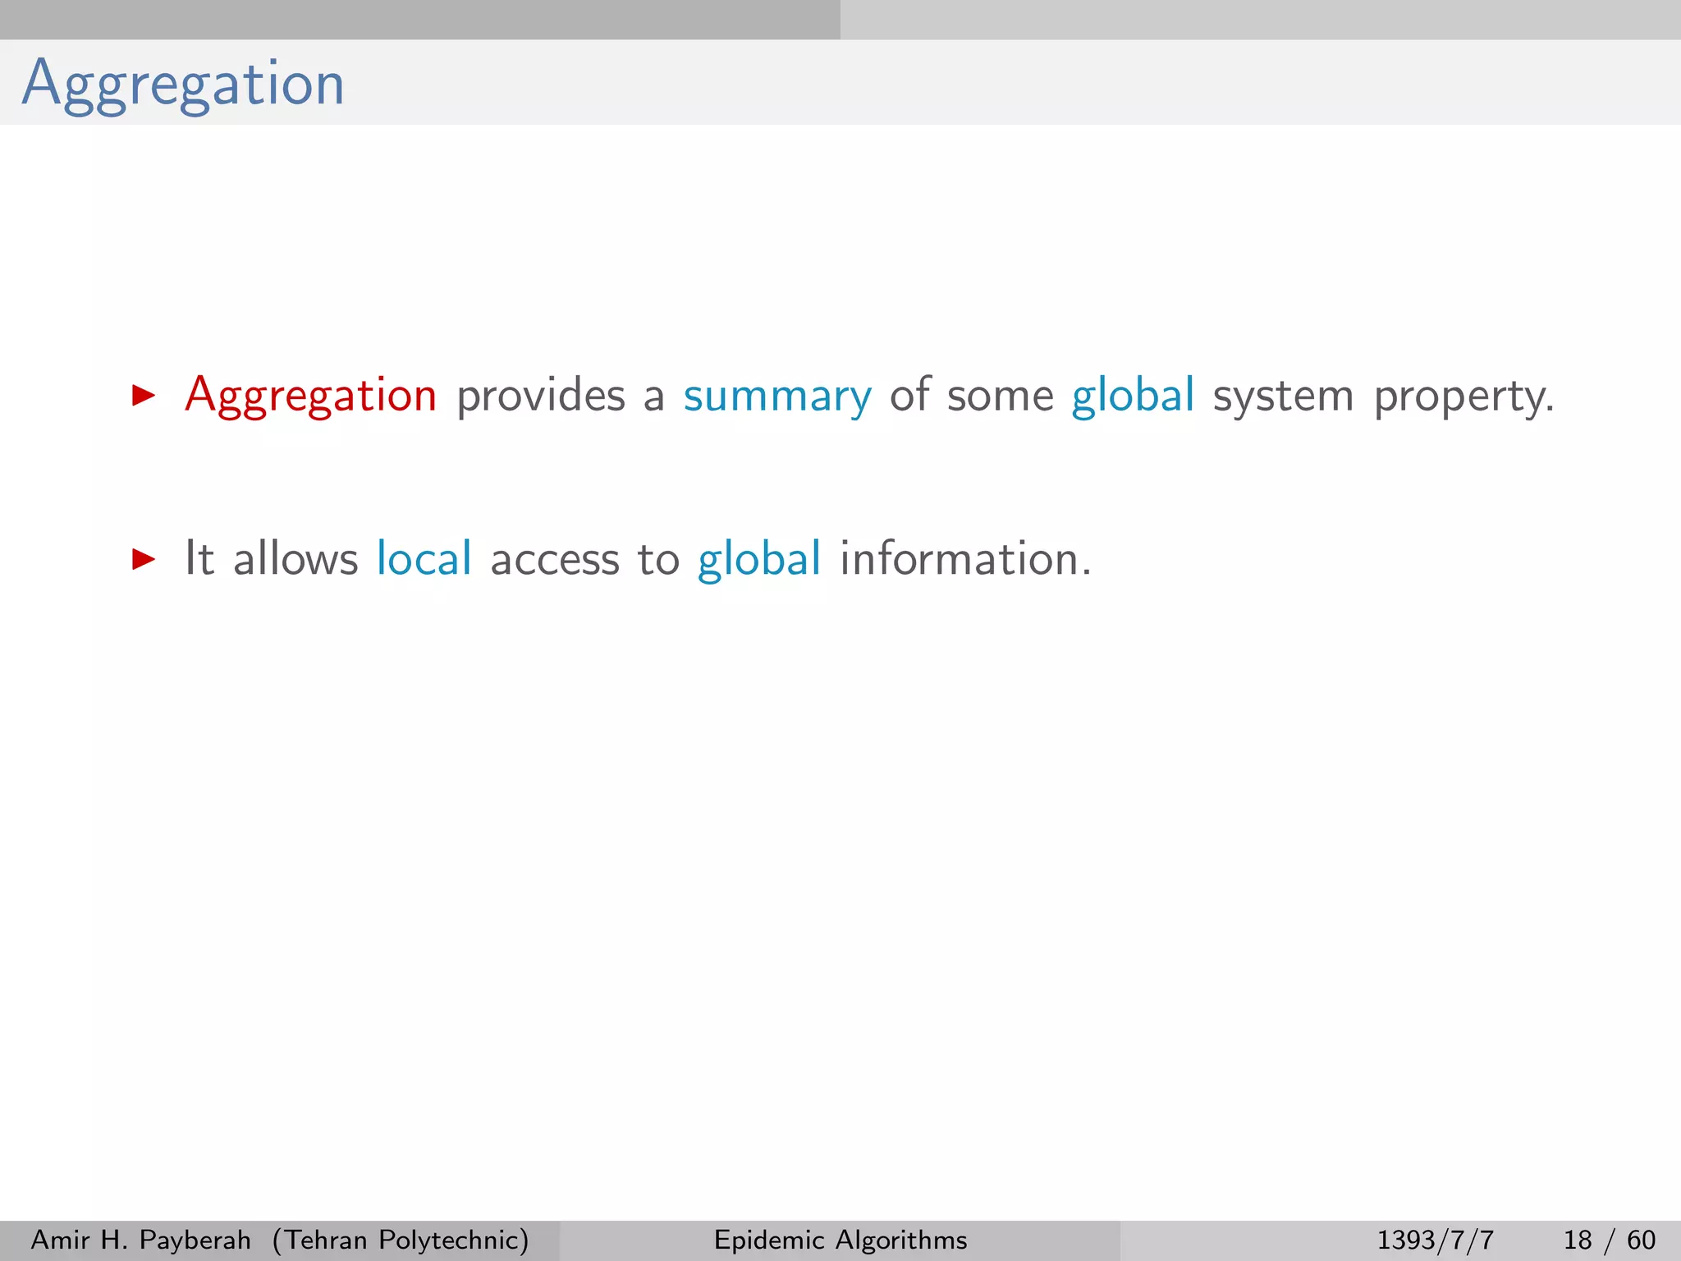
Task: Click the word property at end of first bullet
Action: [1463, 397]
